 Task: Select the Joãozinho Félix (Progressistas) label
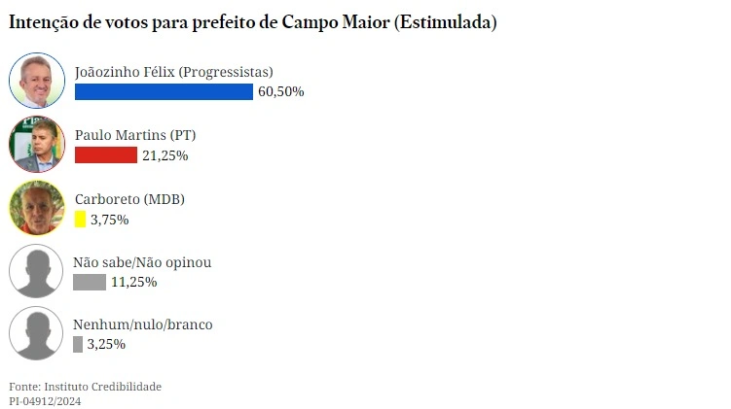[174, 72]
